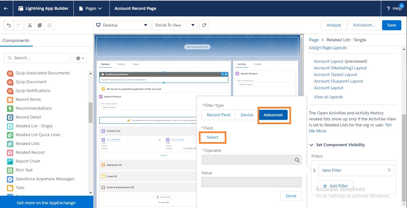Open Account (Marketing) Layout link
This screenshot has height=208, width=407.
(340, 68)
